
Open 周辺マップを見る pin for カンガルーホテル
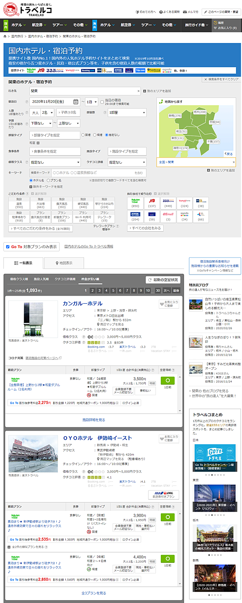(x=98, y=324)
